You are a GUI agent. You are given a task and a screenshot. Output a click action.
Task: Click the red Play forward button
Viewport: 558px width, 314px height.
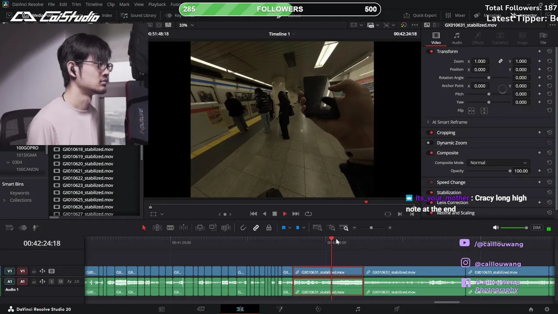(x=285, y=214)
